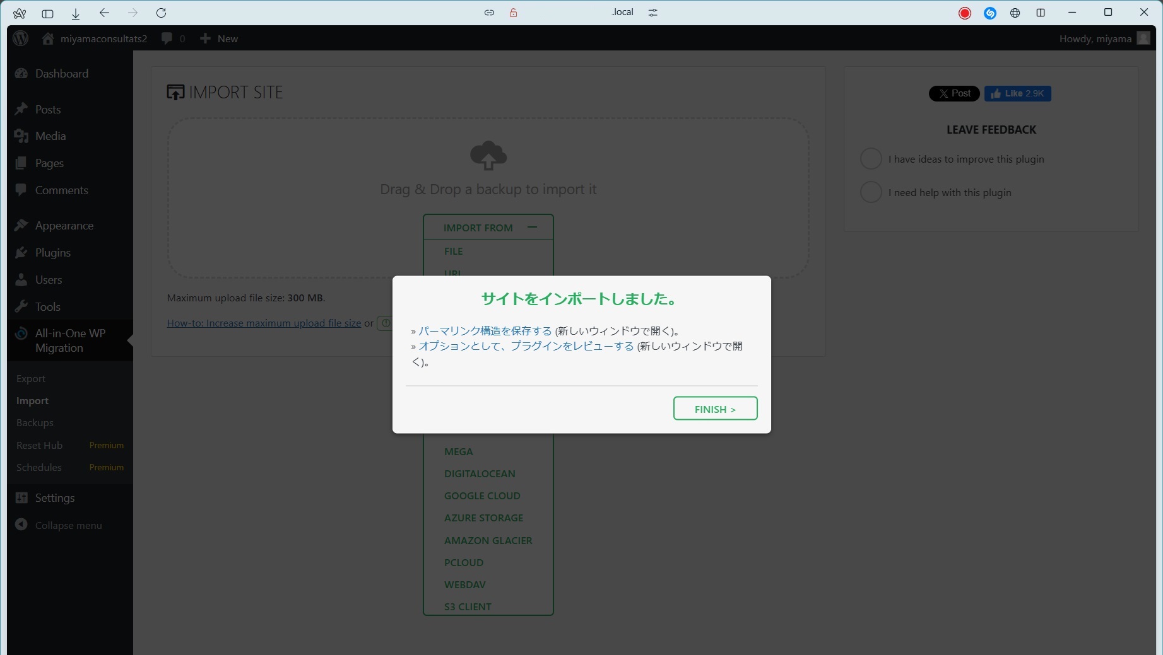Select 'I have ideas to improve this plugin'
1163x655 pixels.
(x=871, y=159)
